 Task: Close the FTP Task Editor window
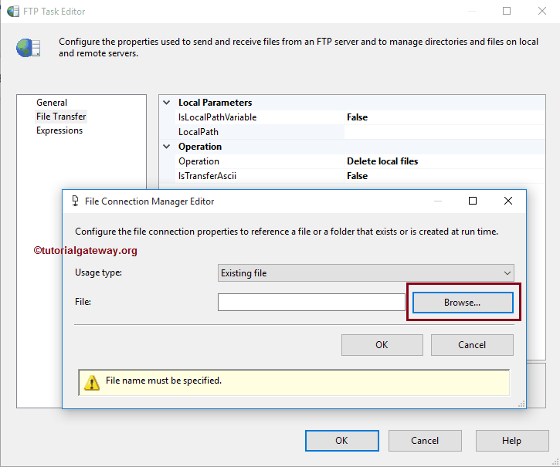tap(542, 11)
